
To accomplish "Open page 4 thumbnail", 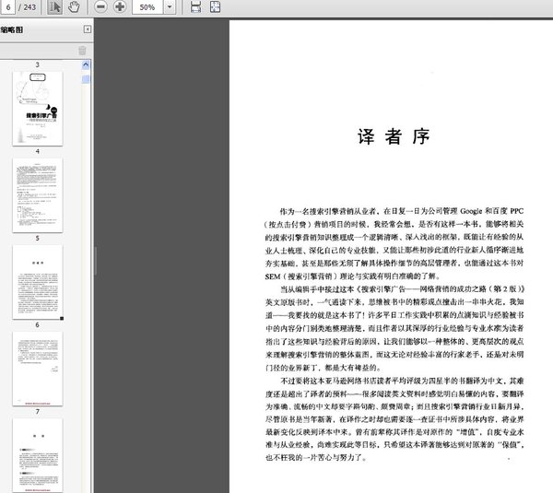I will coord(38,195).
